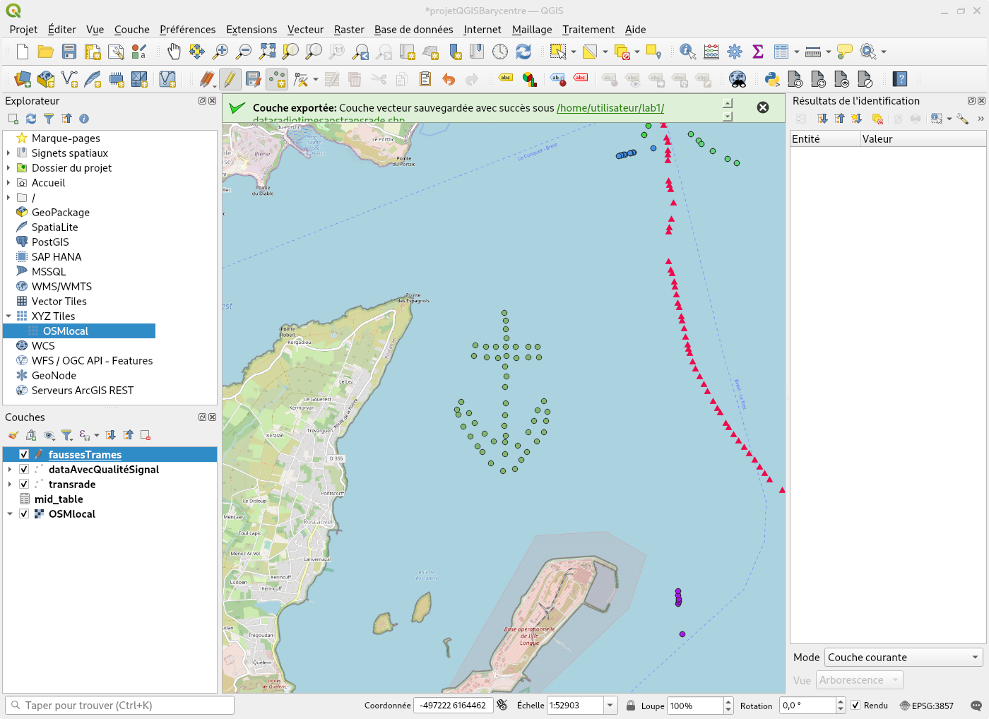989x719 pixels.
Task: Save the project with floppy disk icon
Action: pos(69,52)
